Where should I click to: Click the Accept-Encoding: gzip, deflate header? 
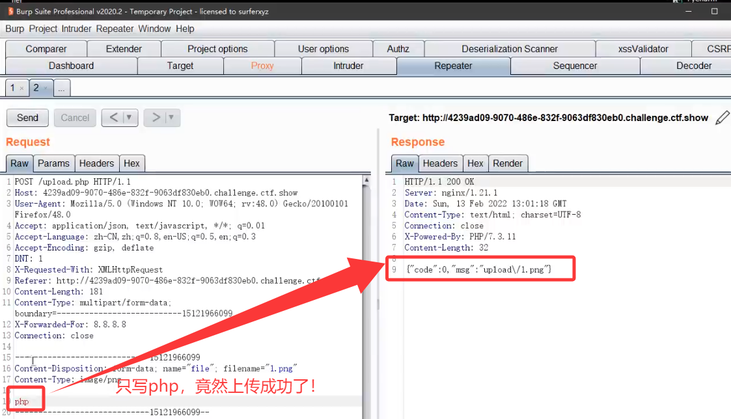tap(84, 248)
